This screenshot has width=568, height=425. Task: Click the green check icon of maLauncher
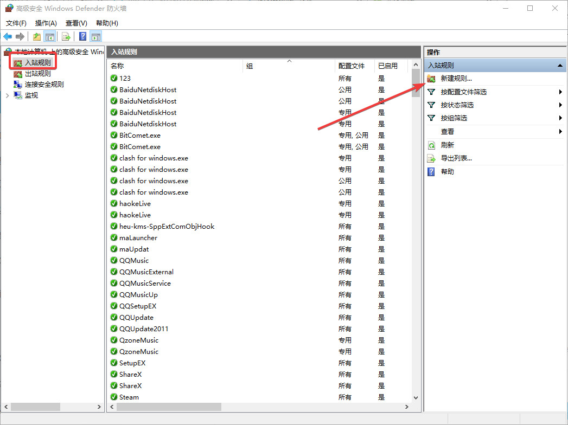(114, 237)
